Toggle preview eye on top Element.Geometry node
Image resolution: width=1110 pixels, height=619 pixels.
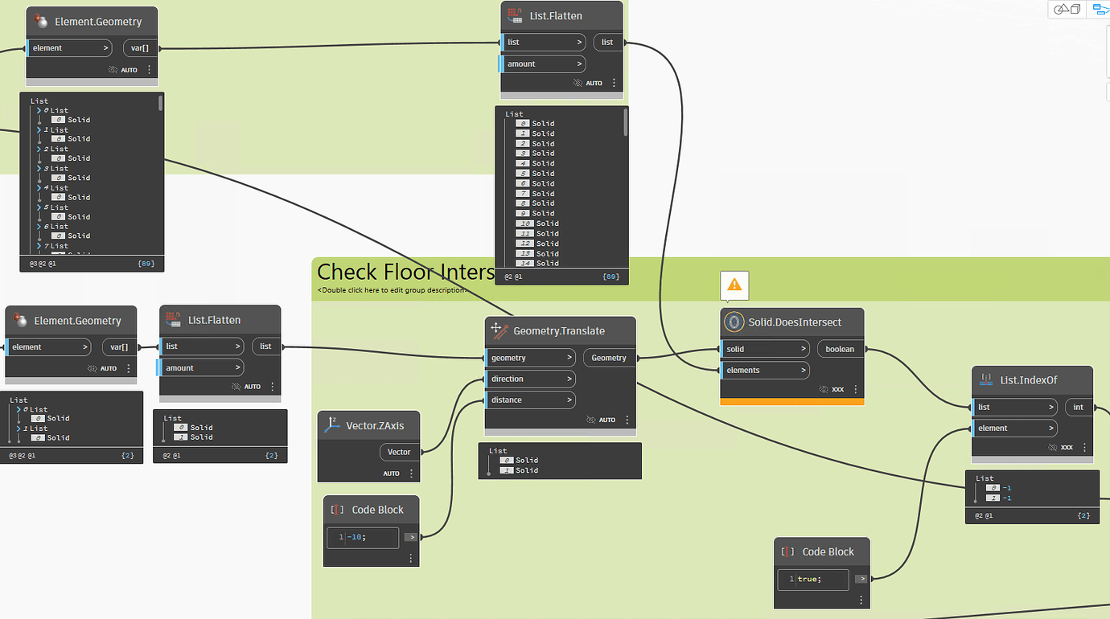coord(112,70)
